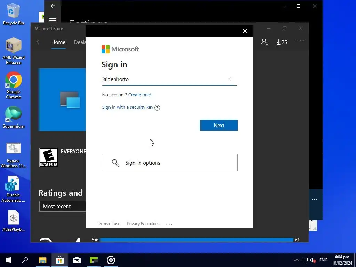Launch Google Chrome from the desktop

click(x=14, y=86)
